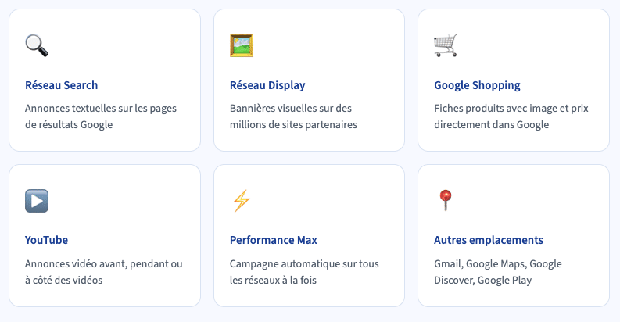Viewport: 620px width, 322px height.
Task: Click the 'de résultats Google' text line
Action: point(69,124)
